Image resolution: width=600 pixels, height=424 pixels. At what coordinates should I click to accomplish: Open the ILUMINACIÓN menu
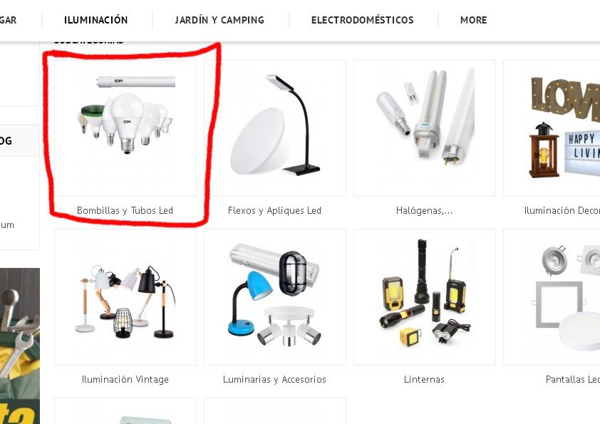coord(96,20)
